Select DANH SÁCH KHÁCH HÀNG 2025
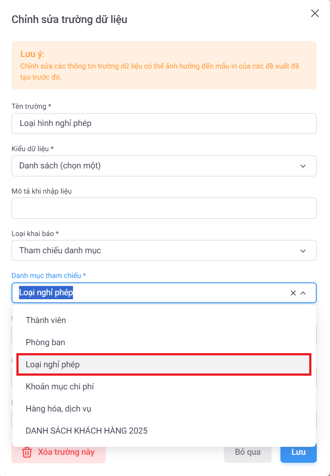The image size is (330, 476). click(x=87, y=430)
